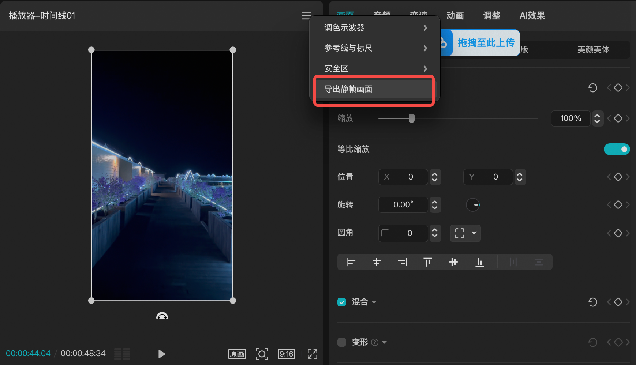636x365 pixels.
Task: Expand the 调色示波器 submenu
Action: 374,28
